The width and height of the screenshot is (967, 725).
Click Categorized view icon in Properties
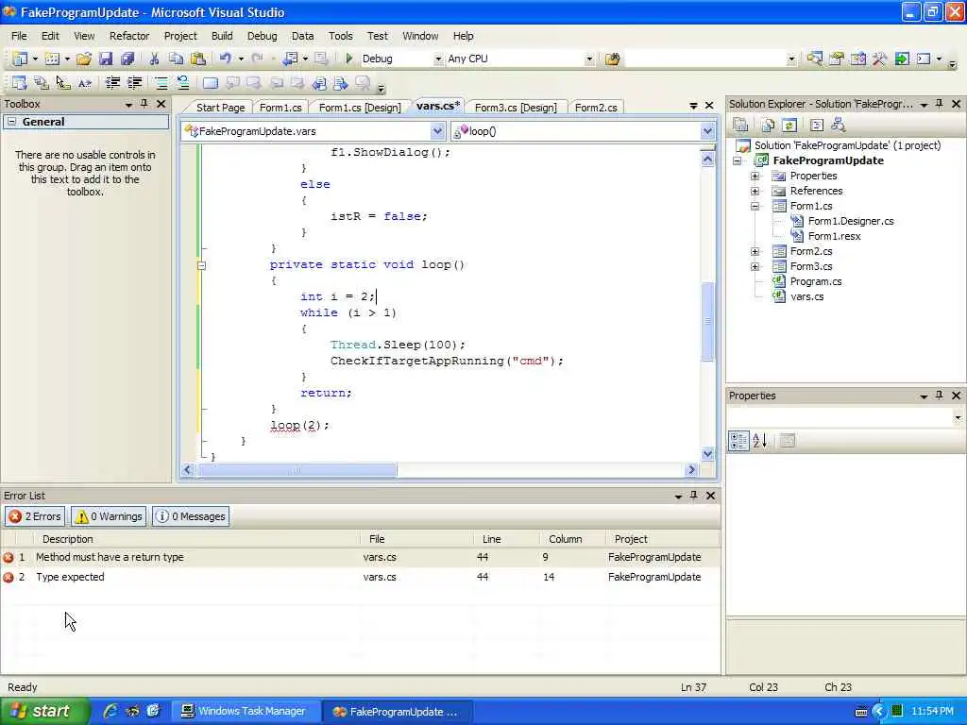pyautogui.click(x=738, y=441)
